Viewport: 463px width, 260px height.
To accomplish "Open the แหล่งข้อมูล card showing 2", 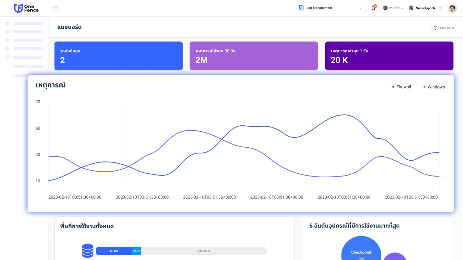I will pyautogui.click(x=118, y=56).
